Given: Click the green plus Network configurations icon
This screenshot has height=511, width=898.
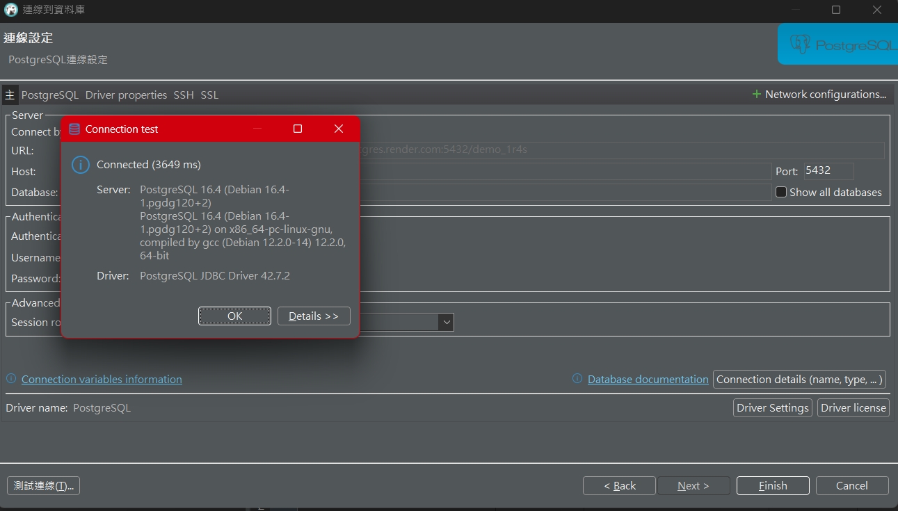Looking at the screenshot, I should pos(757,95).
